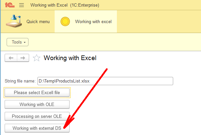Click the Working with OLE button

pos(37,104)
